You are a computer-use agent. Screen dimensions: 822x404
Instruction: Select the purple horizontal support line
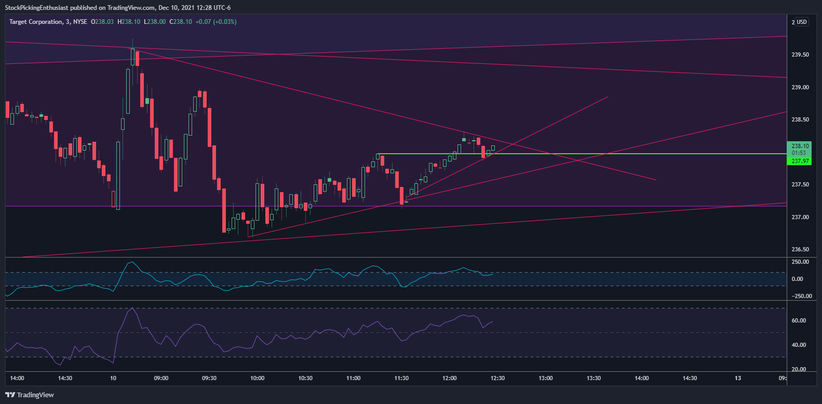[396, 206]
